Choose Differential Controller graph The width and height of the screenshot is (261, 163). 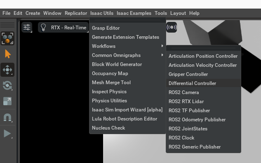(x=203, y=83)
